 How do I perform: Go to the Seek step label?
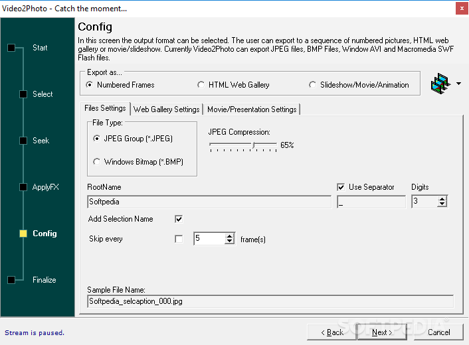coord(41,141)
